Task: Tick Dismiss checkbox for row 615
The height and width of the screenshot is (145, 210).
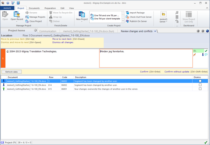Action: (200, 89)
